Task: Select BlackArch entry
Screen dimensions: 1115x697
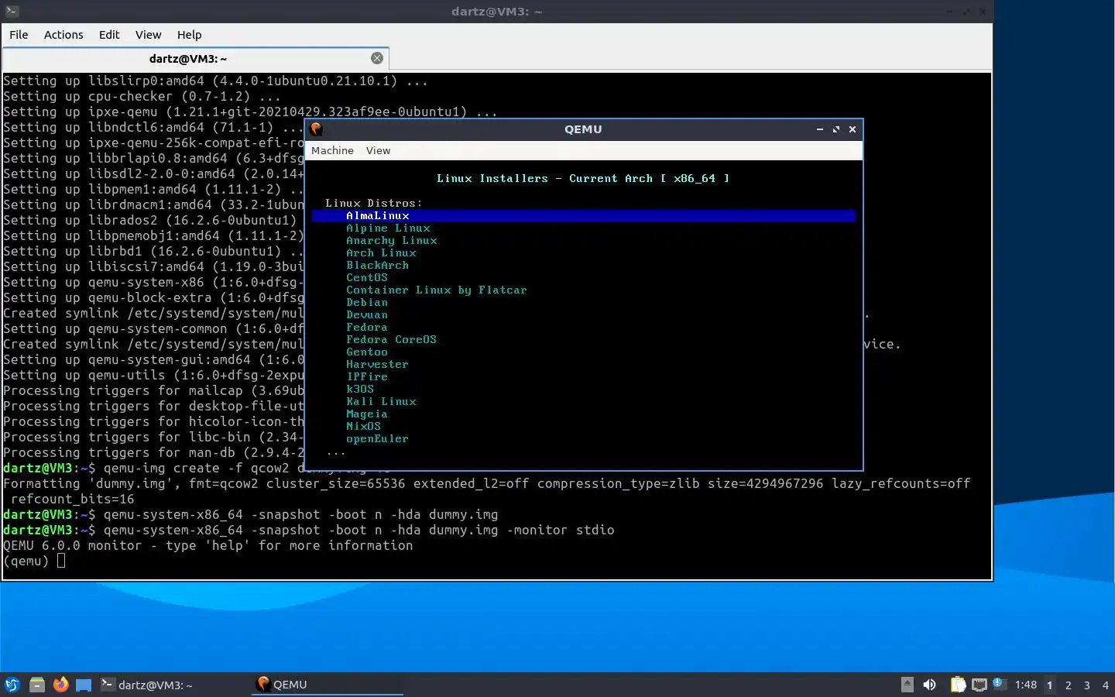Action: [377, 266]
